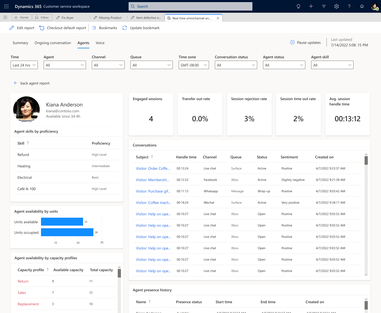Open the Voice report tab
Viewport: 381px width, 313px height.
(x=100, y=43)
